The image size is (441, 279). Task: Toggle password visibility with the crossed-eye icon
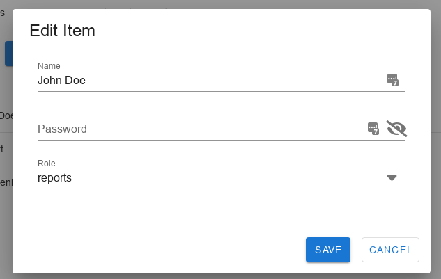[x=396, y=129]
